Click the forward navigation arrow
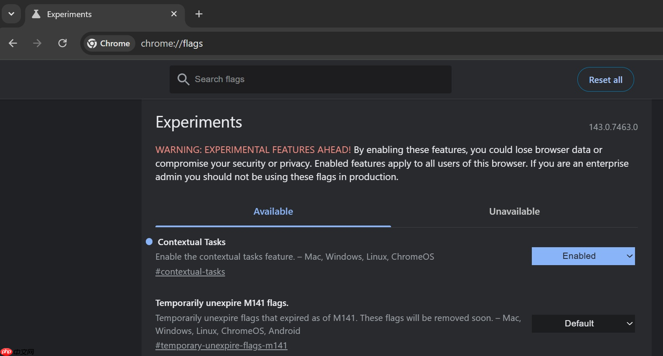Screen dimensions: 663x356 pos(38,43)
